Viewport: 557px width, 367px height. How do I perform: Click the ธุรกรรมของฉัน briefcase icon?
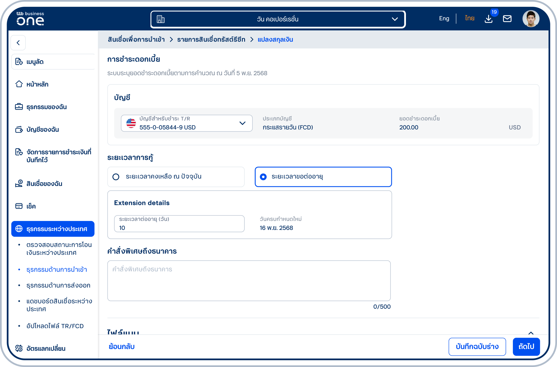(19, 107)
